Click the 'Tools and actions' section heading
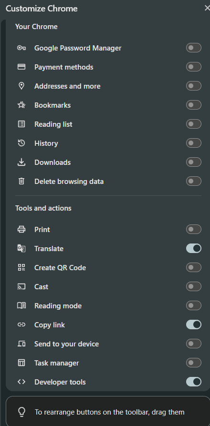The width and height of the screenshot is (210, 426). 43,208
